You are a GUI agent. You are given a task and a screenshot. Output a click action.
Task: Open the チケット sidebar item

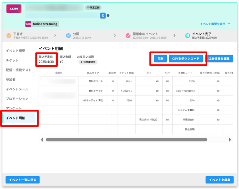(x=13, y=60)
